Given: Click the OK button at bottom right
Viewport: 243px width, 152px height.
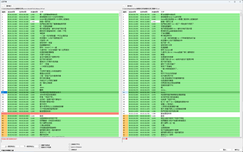Looking at the screenshot, I should coord(237,150).
